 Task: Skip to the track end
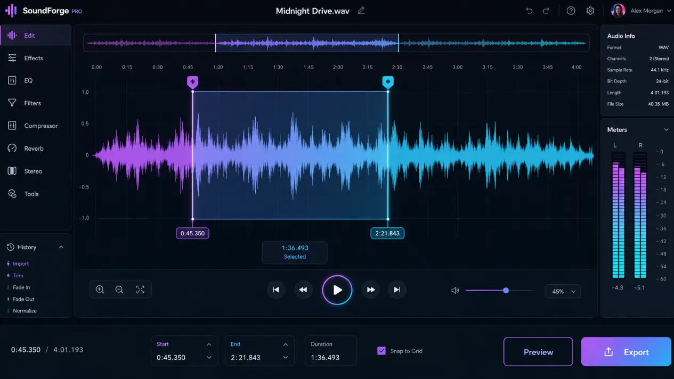pos(397,290)
